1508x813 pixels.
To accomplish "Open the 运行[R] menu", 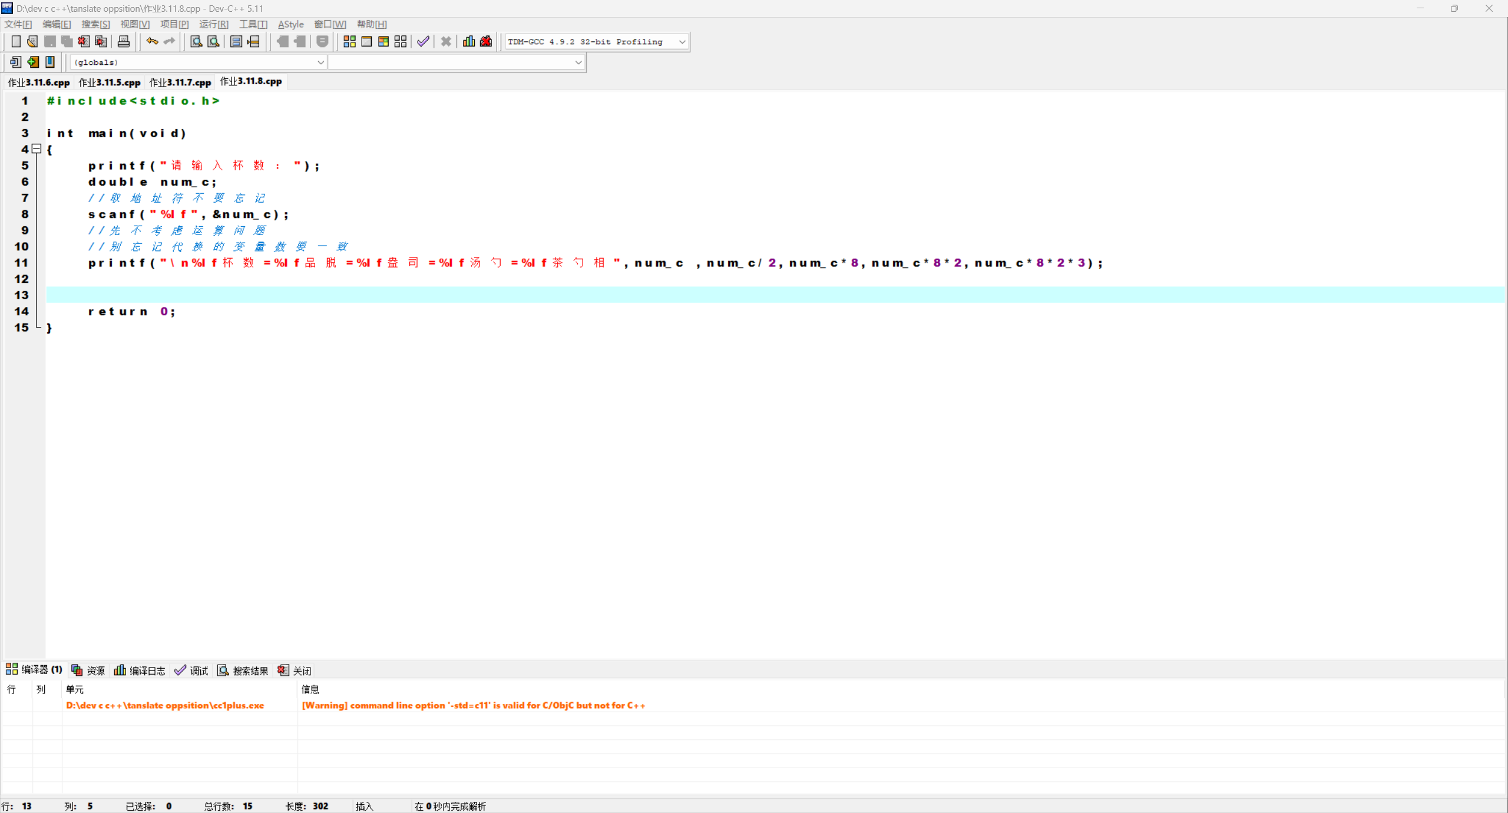I will [x=213, y=24].
